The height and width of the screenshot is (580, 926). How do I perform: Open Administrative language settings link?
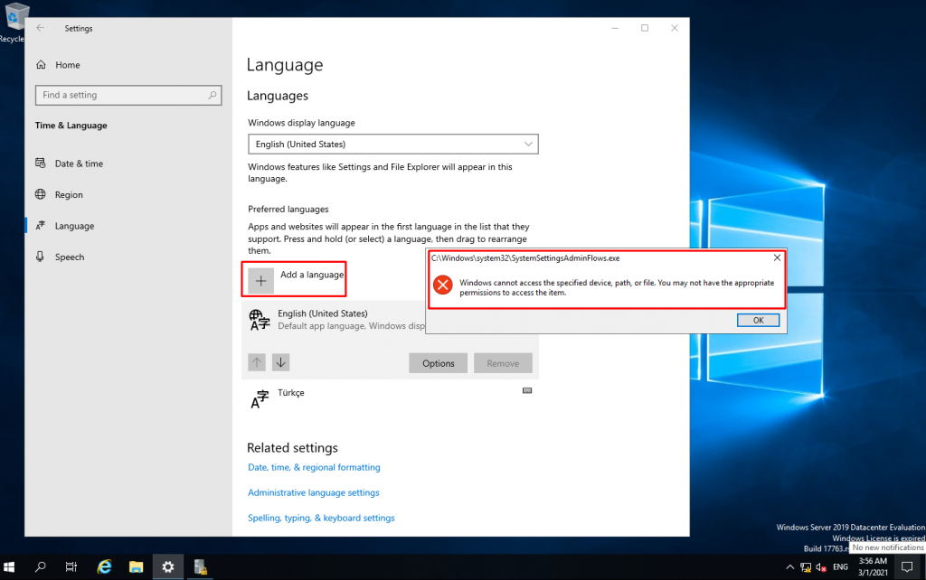pos(314,492)
